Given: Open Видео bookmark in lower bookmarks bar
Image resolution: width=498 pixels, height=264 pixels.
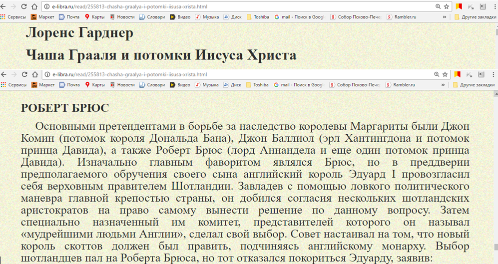Looking at the screenshot, I should [x=180, y=85].
